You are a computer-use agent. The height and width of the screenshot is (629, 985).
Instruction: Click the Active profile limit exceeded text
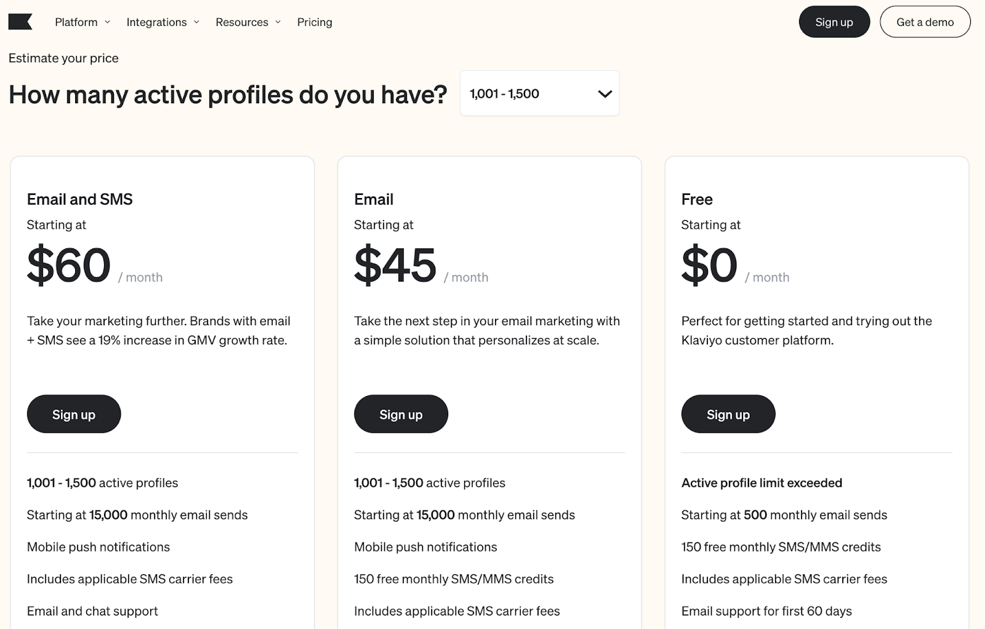(x=762, y=483)
